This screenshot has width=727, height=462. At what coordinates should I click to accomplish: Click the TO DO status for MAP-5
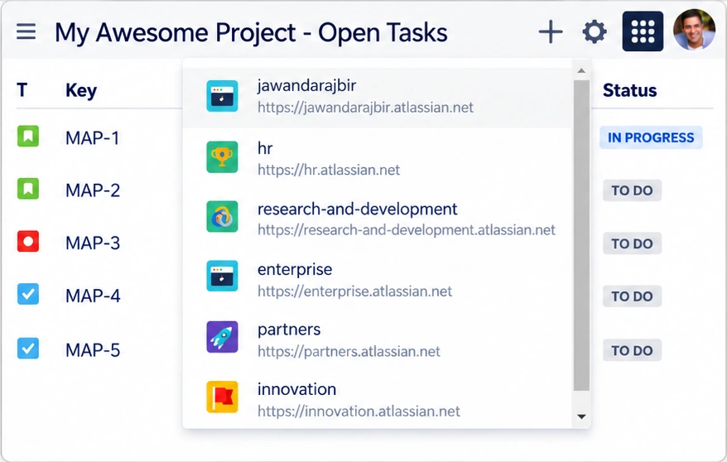tap(632, 350)
